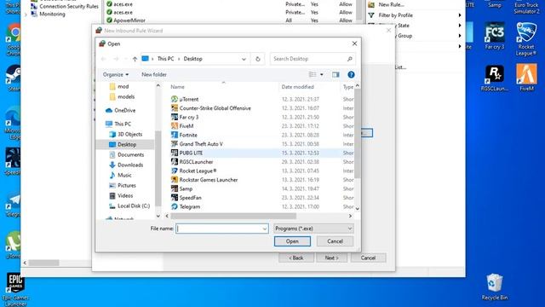
Task: Select the mod folder in navigation pane
Action: click(119, 86)
